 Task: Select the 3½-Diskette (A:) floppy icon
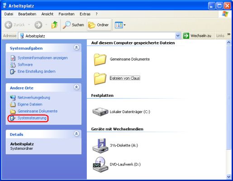[x=100, y=145]
